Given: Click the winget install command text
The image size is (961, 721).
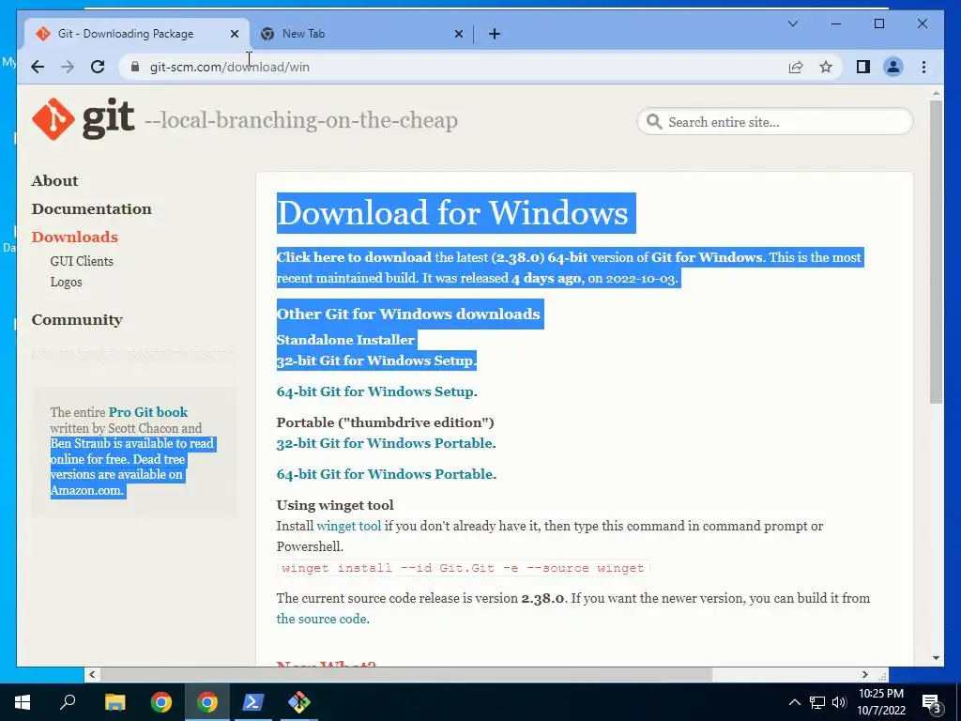Looking at the screenshot, I should point(463,568).
